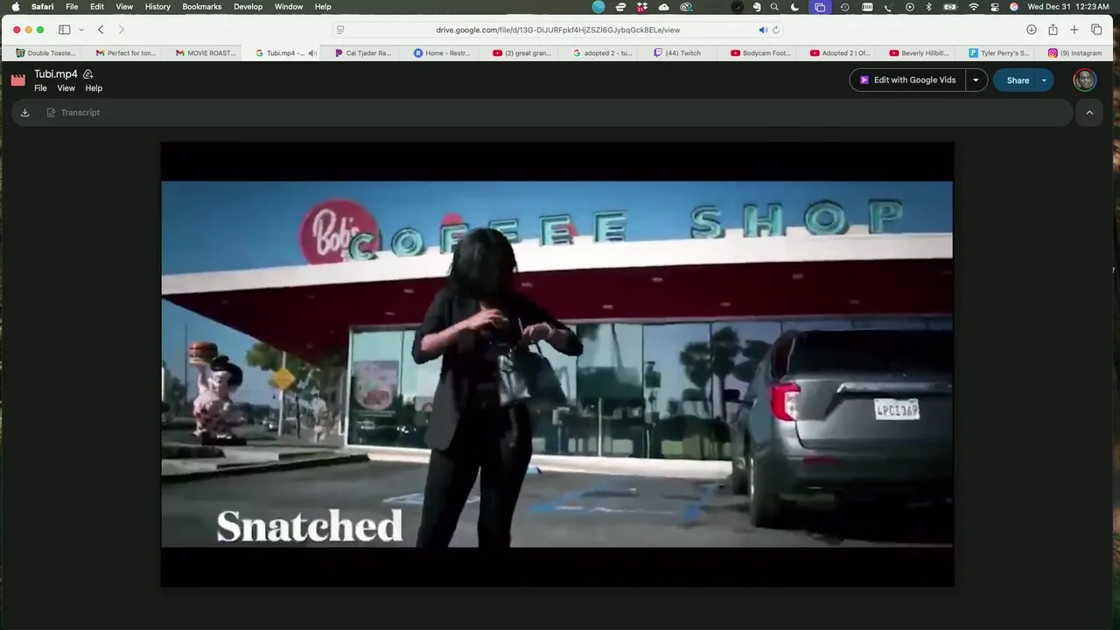Expand the Share options dropdown arrow

point(1044,80)
